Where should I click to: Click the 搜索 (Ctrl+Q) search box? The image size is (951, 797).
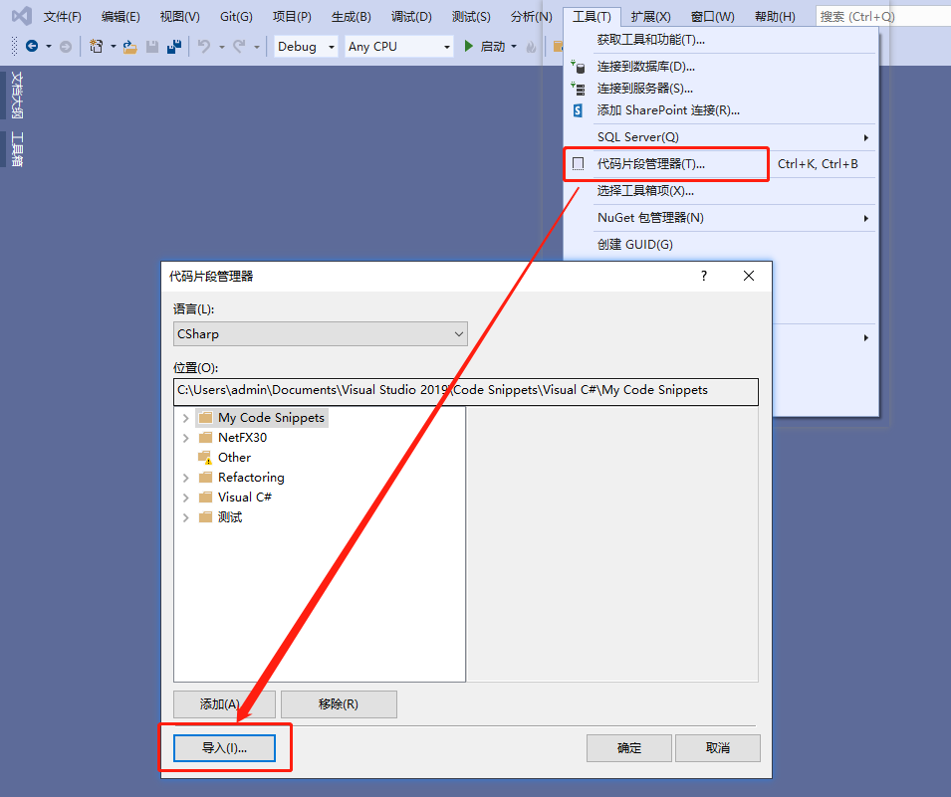[882, 16]
